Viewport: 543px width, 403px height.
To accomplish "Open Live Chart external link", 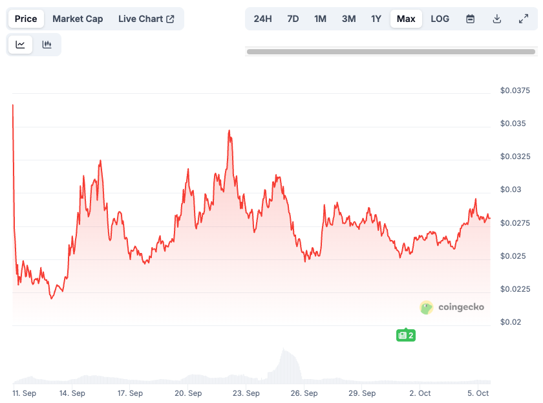I will tap(146, 19).
